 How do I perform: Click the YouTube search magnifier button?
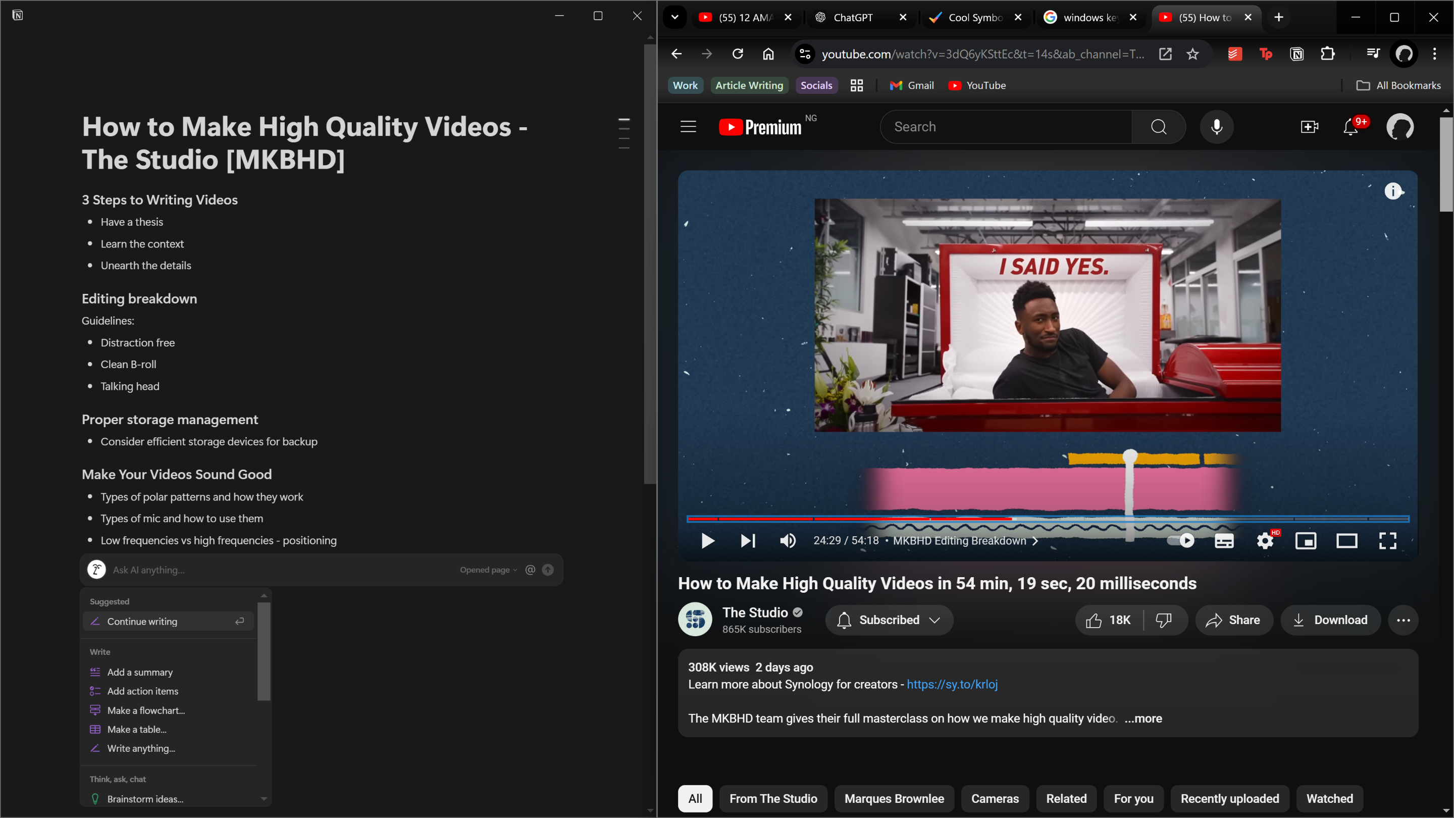[x=1158, y=127]
